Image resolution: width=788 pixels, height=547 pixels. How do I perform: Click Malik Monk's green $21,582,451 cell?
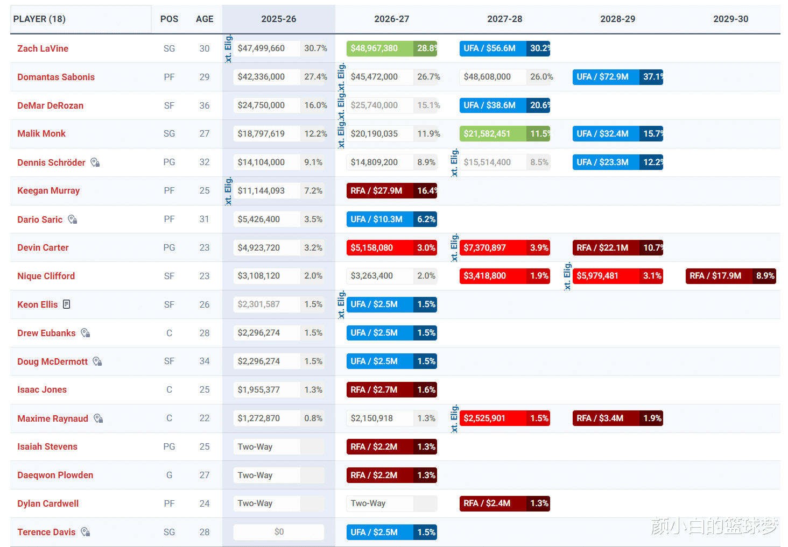[x=505, y=133]
